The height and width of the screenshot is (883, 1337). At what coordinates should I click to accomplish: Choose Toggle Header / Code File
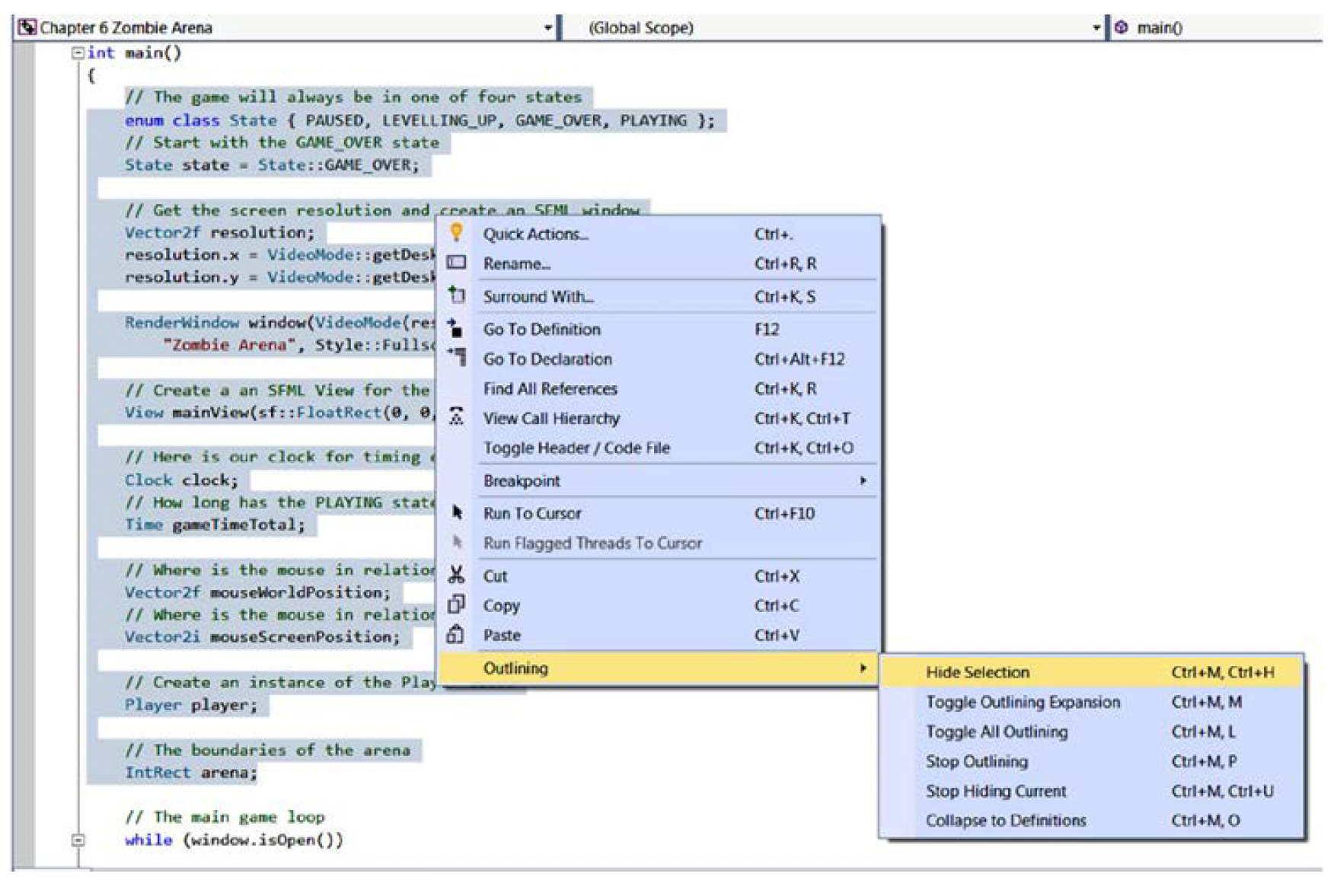coord(660,448)
